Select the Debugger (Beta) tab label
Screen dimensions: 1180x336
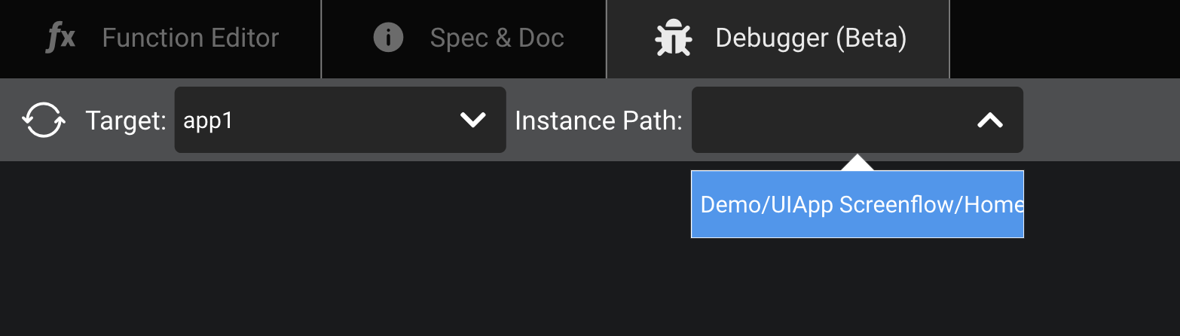pos(811,38)
